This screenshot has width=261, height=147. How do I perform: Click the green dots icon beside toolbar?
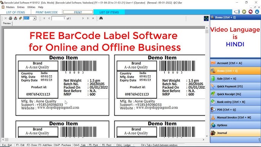206,18
